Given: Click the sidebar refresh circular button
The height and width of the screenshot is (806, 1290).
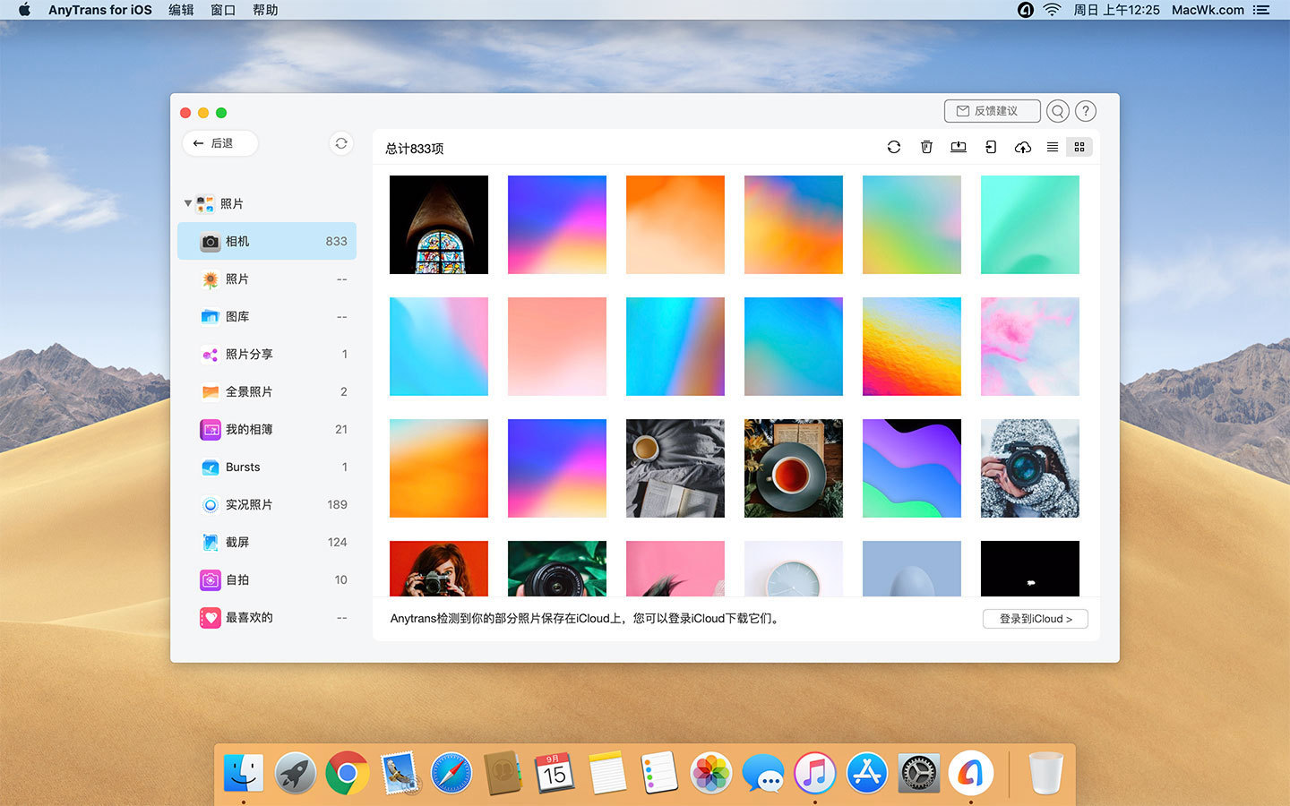Looking at the screenshot, I should (x=341, y=143).
